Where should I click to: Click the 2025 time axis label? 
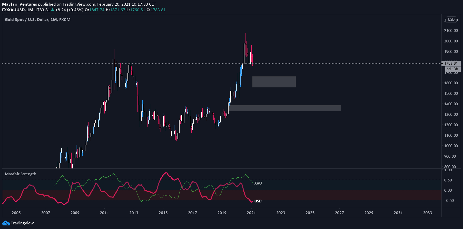[310, 213]
